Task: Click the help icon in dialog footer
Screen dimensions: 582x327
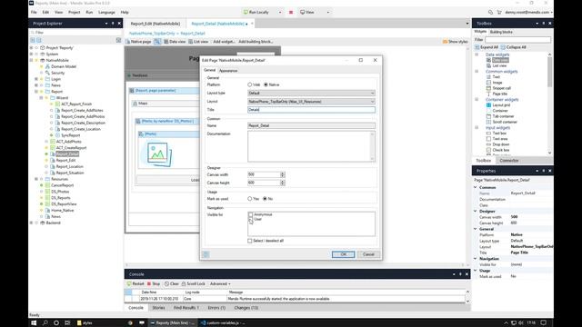Action: (206, 254)
